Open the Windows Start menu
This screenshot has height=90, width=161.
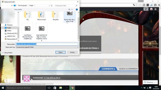click(3, 88)
